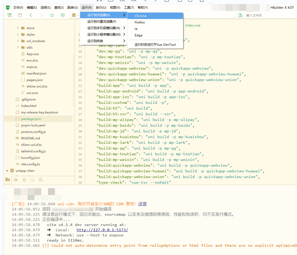Click the folder icon beside store

(x=23, y=28)
